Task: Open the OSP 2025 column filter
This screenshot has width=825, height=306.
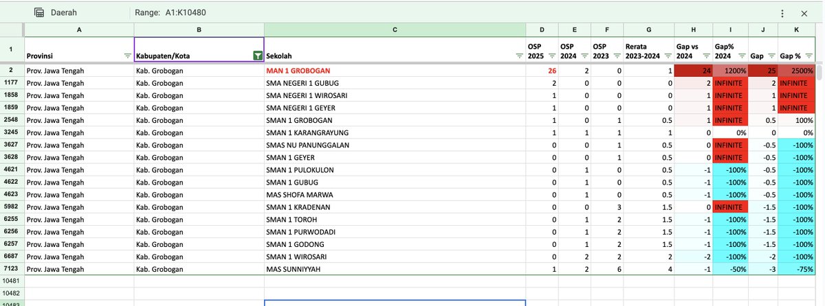Action: click(552, 56)
